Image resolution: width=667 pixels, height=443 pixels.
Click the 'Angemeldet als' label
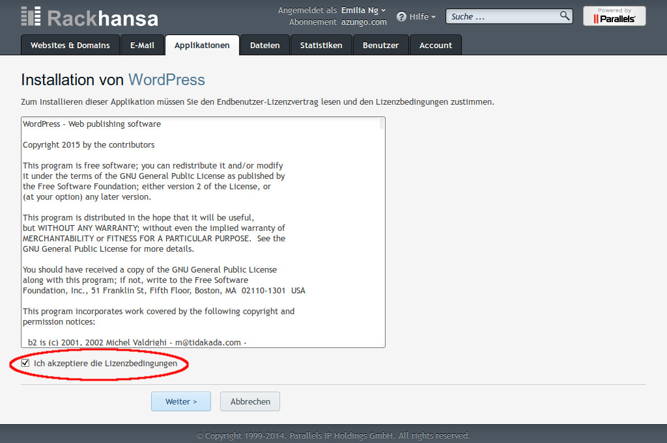[x=307, y=10]
